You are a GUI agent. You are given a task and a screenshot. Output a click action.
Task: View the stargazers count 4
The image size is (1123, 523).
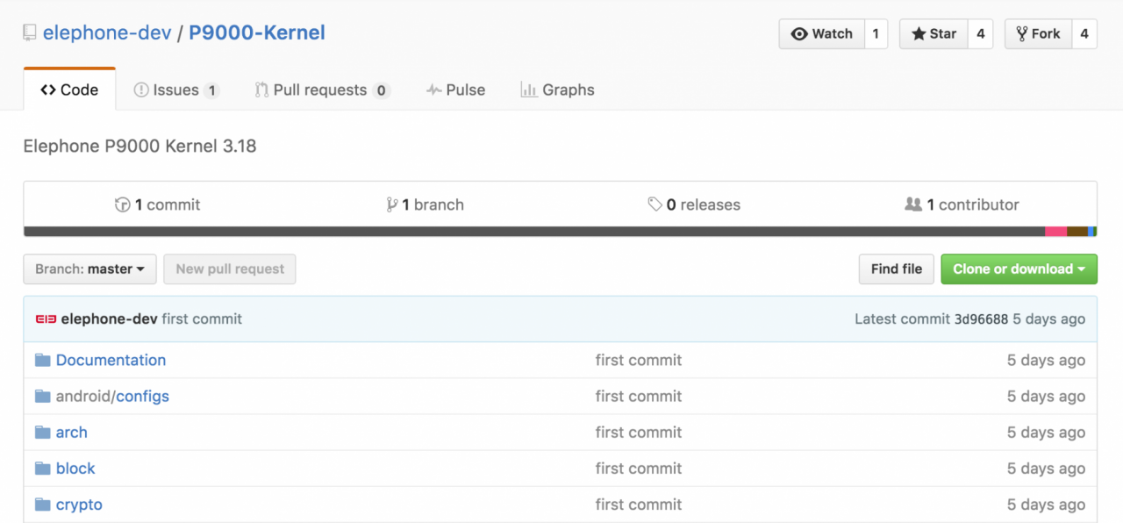pyautogui.click(x=980, y=33)
